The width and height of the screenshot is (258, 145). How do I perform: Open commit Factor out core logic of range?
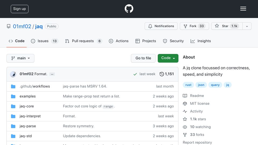(89, 106)
